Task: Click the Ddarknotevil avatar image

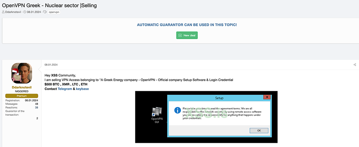Action: (x=22, y=73)
